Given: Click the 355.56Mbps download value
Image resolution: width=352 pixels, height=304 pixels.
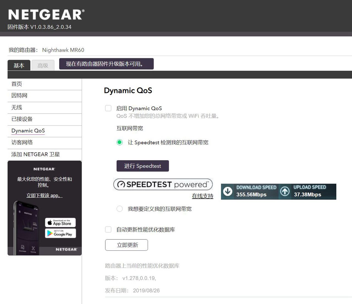Looking at the screenshot, I should click(251, 195).
